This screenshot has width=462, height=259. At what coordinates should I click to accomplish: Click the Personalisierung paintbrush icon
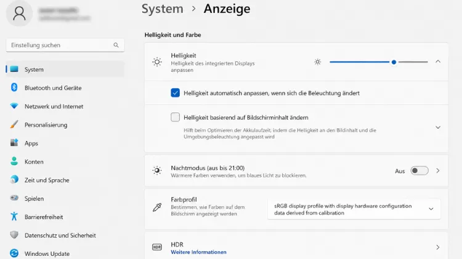coord(14,124)
